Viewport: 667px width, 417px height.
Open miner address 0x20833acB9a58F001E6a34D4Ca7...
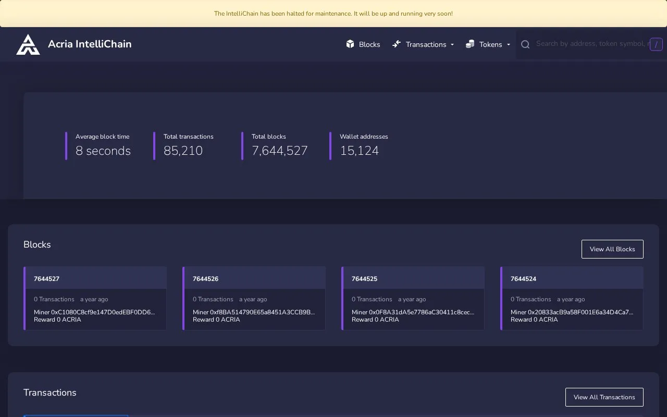[x=580, y=312]
